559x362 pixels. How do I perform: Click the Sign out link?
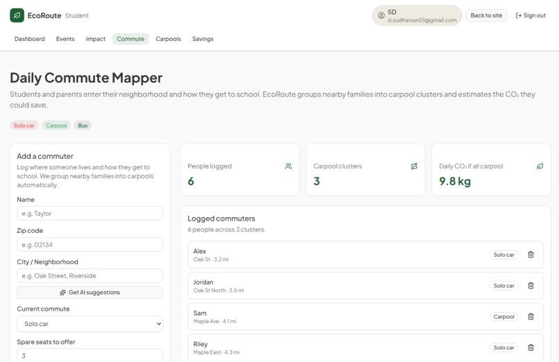(x=531, y=16)
